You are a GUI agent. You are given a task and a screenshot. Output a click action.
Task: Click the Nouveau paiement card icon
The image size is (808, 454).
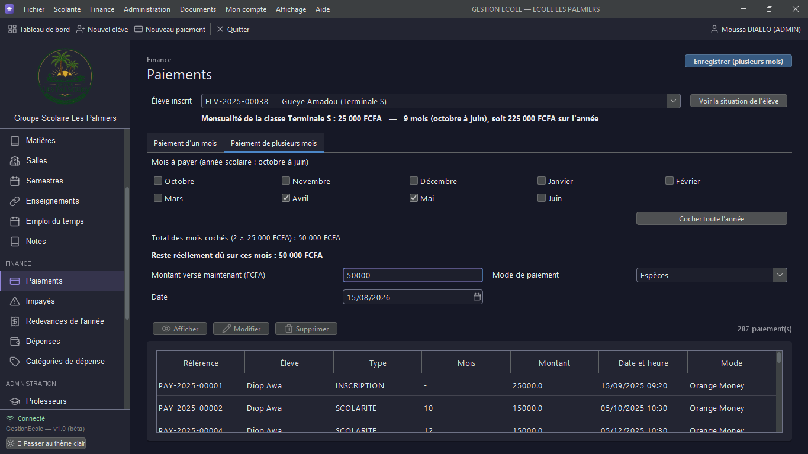pyautogui.click(x=139, y=29)
